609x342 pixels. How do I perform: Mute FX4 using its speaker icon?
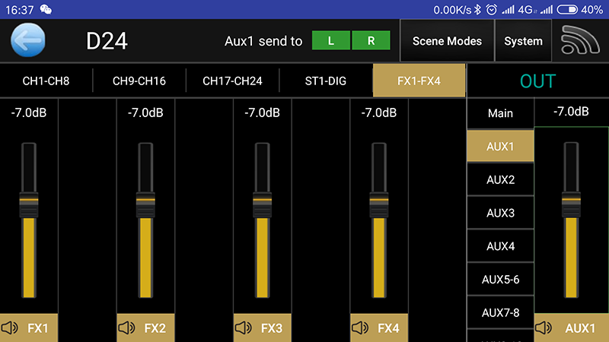coord(359,328)
